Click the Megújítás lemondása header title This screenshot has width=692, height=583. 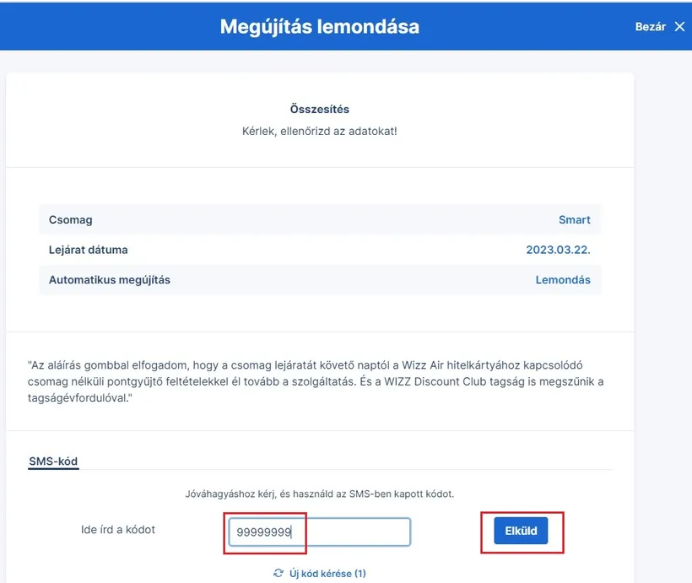(319, 26)
